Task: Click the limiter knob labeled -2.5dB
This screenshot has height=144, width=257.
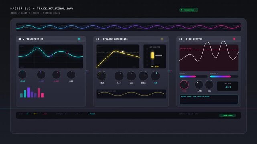Action: pos(199,85)
